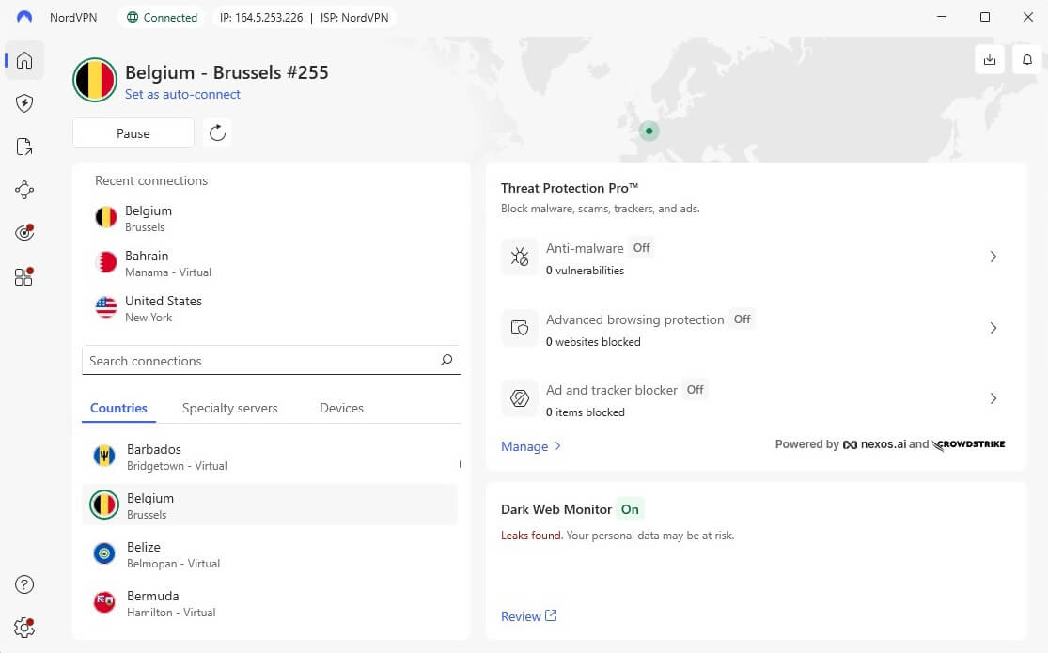
Task: Click the Anti-malware Off status badge
Action: (642, 248)
